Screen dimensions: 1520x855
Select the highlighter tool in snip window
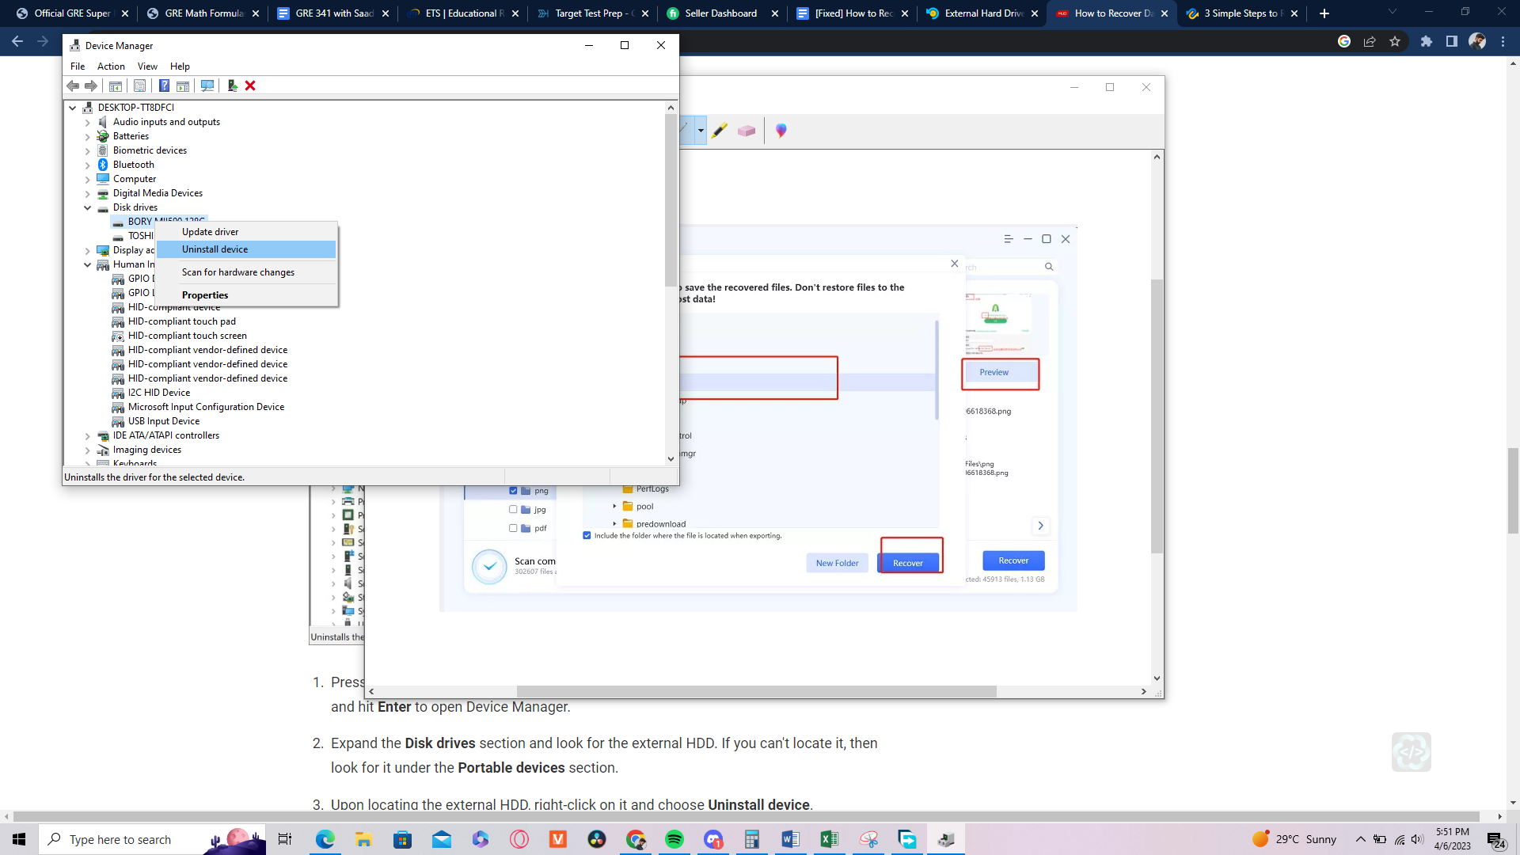tap(719, 131)
